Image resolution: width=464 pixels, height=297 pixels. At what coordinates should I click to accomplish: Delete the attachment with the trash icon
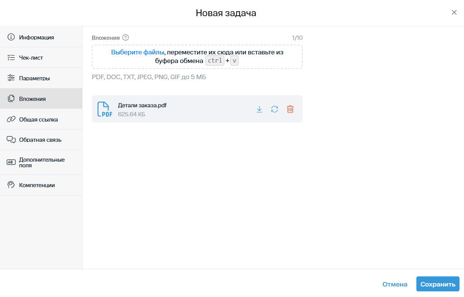pyautogui.click(x=290, y=109)
